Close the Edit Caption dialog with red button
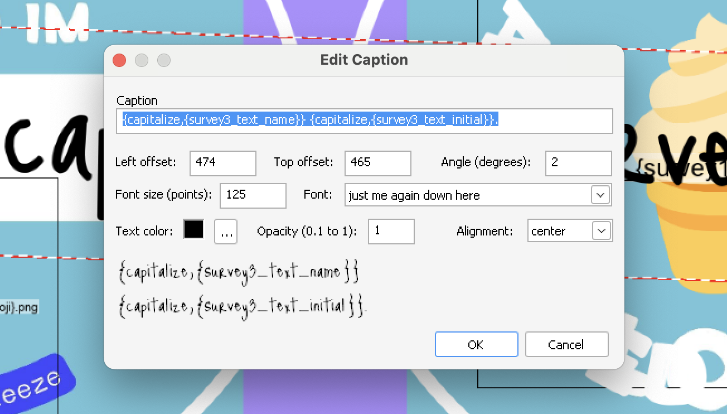 tap(119, 60)
